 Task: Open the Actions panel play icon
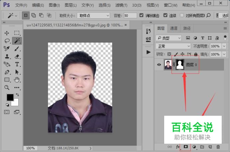click(x=149, y=52)
